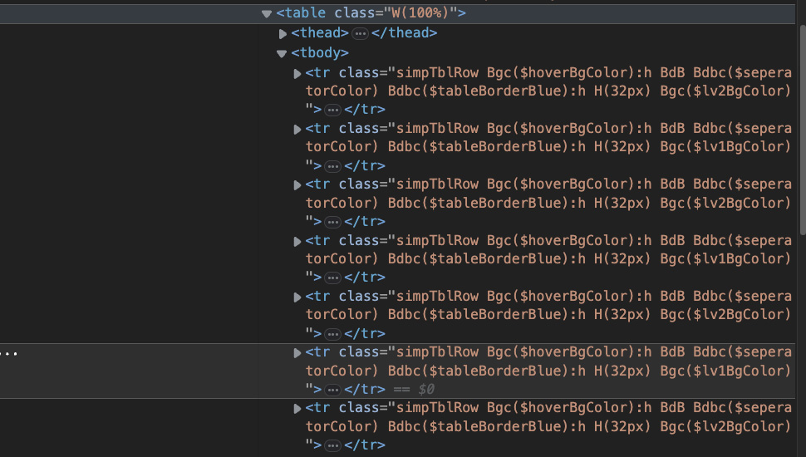Expand the second tr row under tbody
The image size is (806, 457).
pos(297,130)
